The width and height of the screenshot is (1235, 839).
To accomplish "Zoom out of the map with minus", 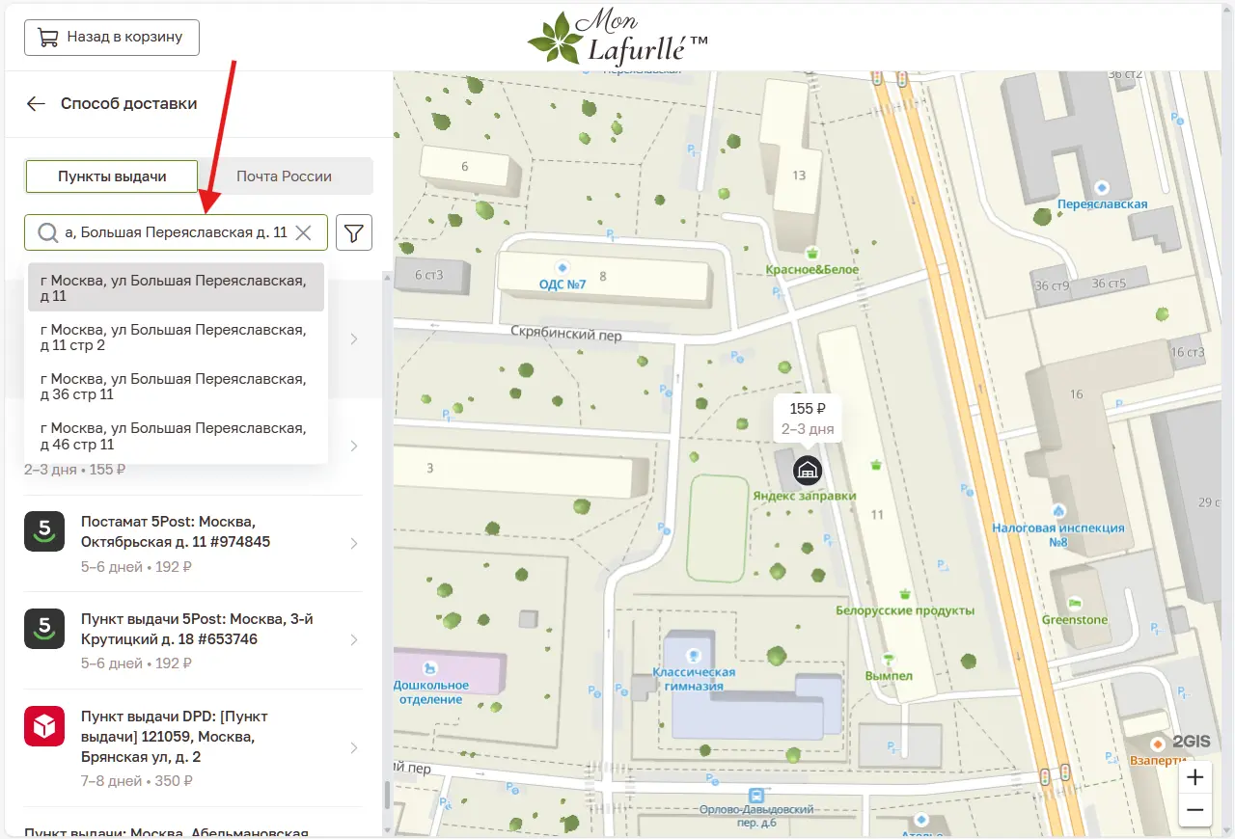I will coord(1195,810).
